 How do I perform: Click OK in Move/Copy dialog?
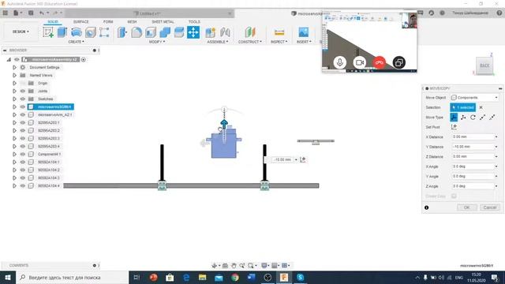click(x=466, y=207)
